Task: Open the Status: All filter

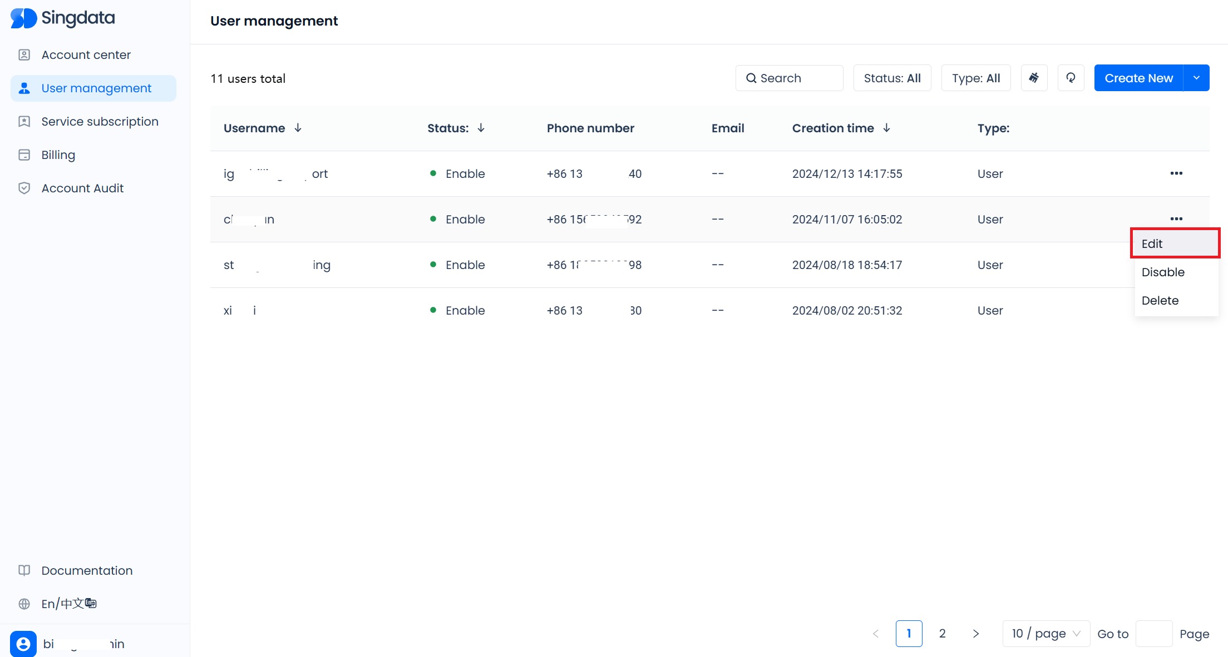Action: 892,78
